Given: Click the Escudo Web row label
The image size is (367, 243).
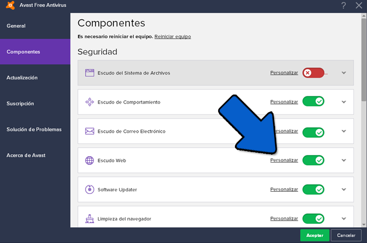Looking at the screenshot, I should (x=112, y=160).
